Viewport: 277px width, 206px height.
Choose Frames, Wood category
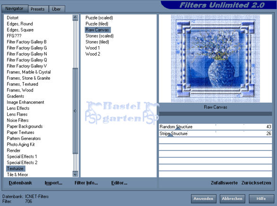pyautogui.click(x=20, y=90)
